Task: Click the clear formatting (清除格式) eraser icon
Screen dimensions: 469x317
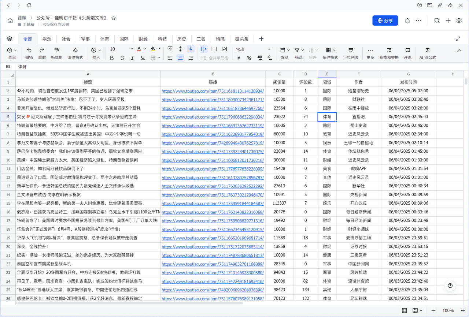Action: (x=75, y=50)
